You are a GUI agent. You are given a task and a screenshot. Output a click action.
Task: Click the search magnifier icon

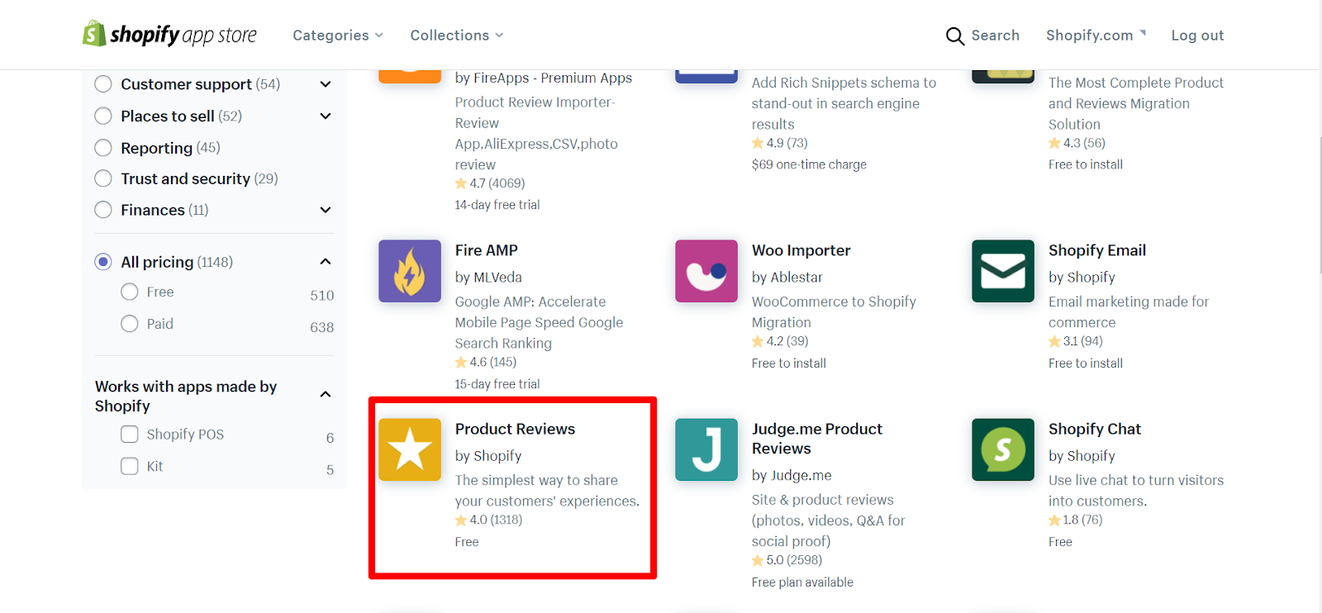[x=954, y=36]
